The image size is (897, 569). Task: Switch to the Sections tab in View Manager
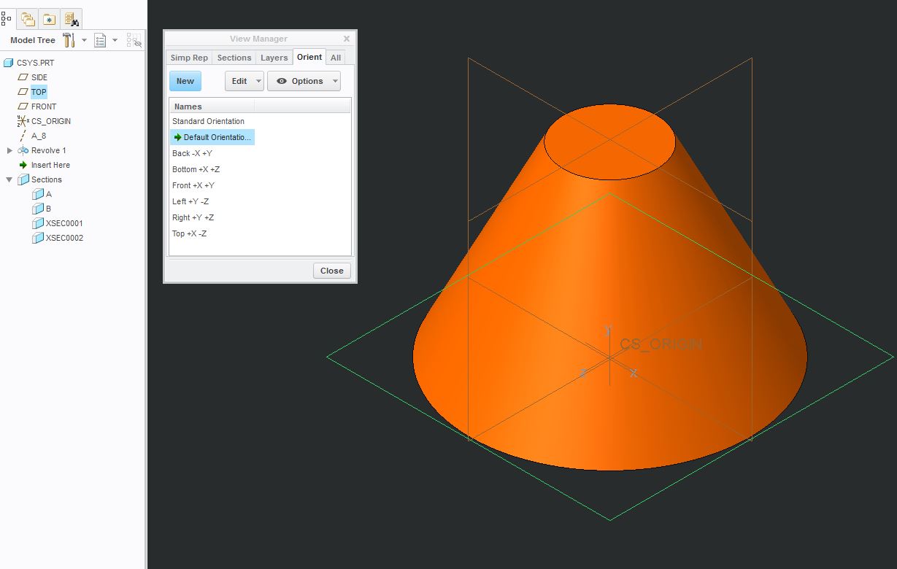coord(234,57)
